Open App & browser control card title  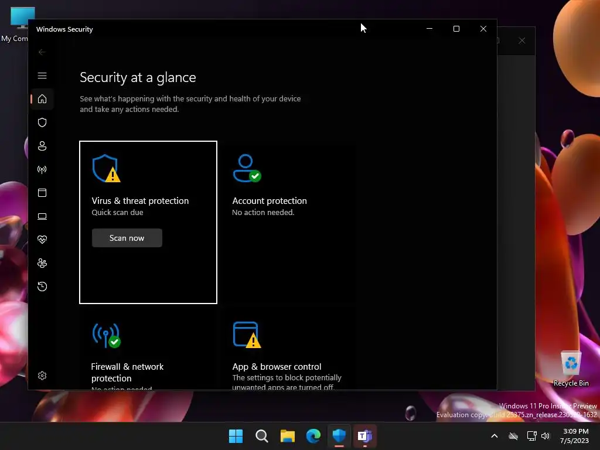(x=277, y=367)
